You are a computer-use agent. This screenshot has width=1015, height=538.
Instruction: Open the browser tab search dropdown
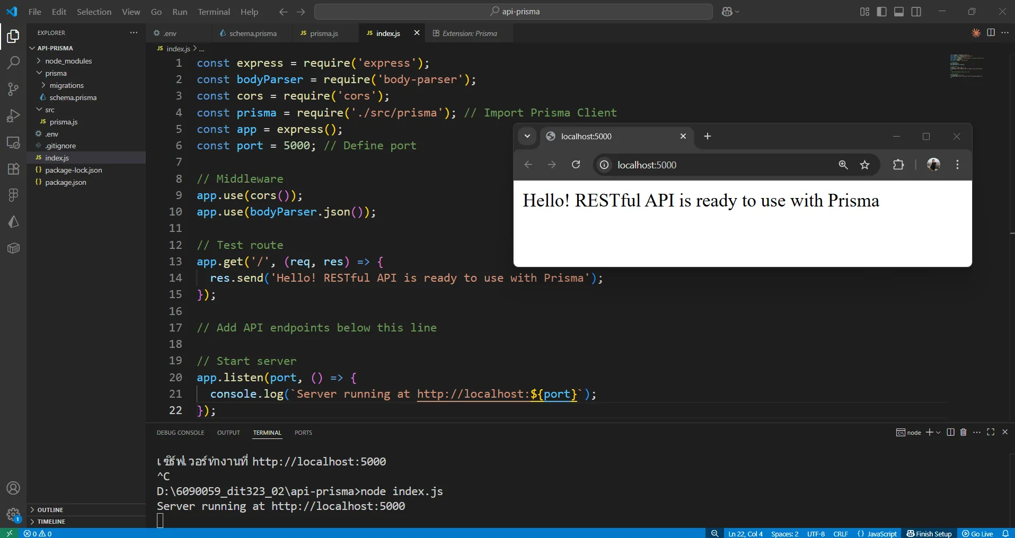527,136
